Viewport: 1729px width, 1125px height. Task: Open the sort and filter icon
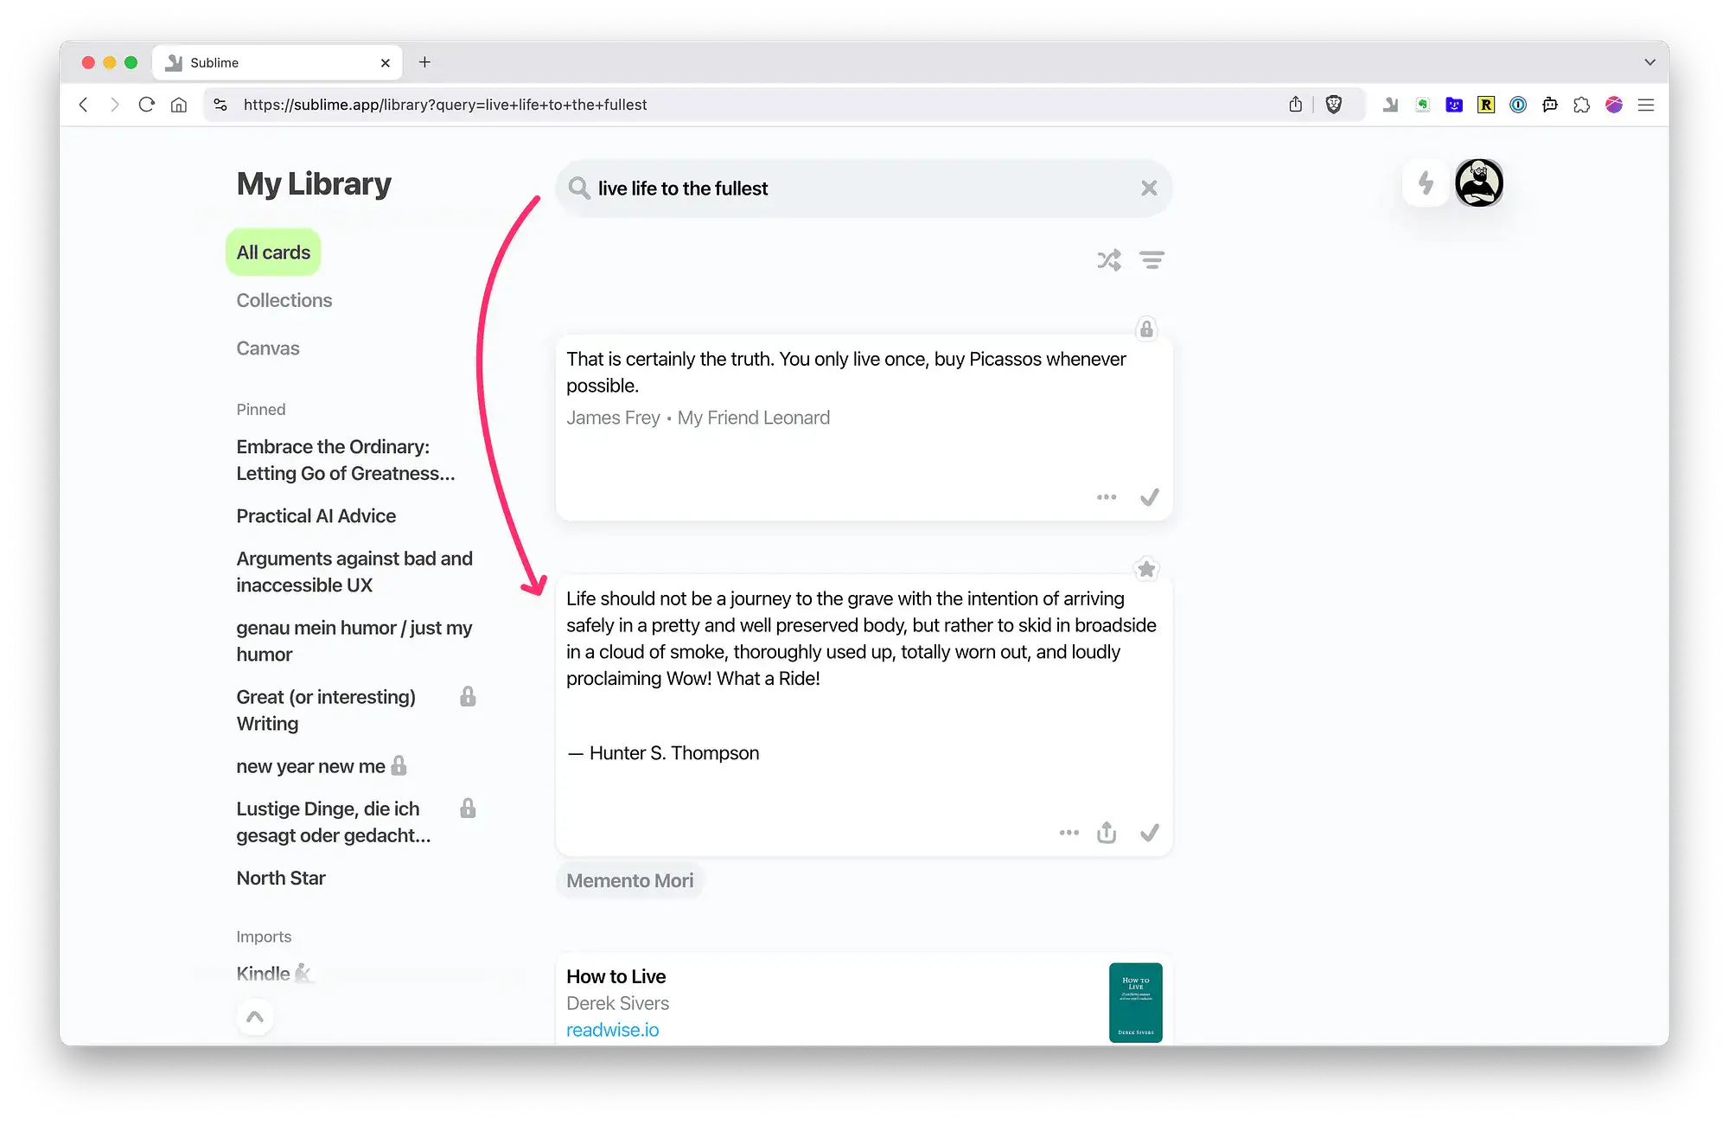point(1152,260)
